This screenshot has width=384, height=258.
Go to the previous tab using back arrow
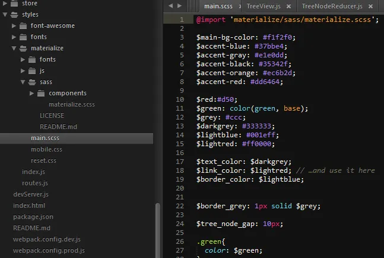pyautogui.click(x=170, y=5)
